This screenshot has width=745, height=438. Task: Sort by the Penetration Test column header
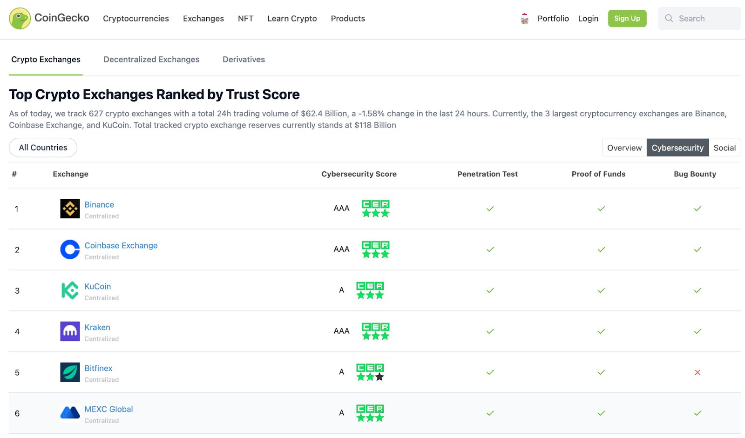pos(488,174)
